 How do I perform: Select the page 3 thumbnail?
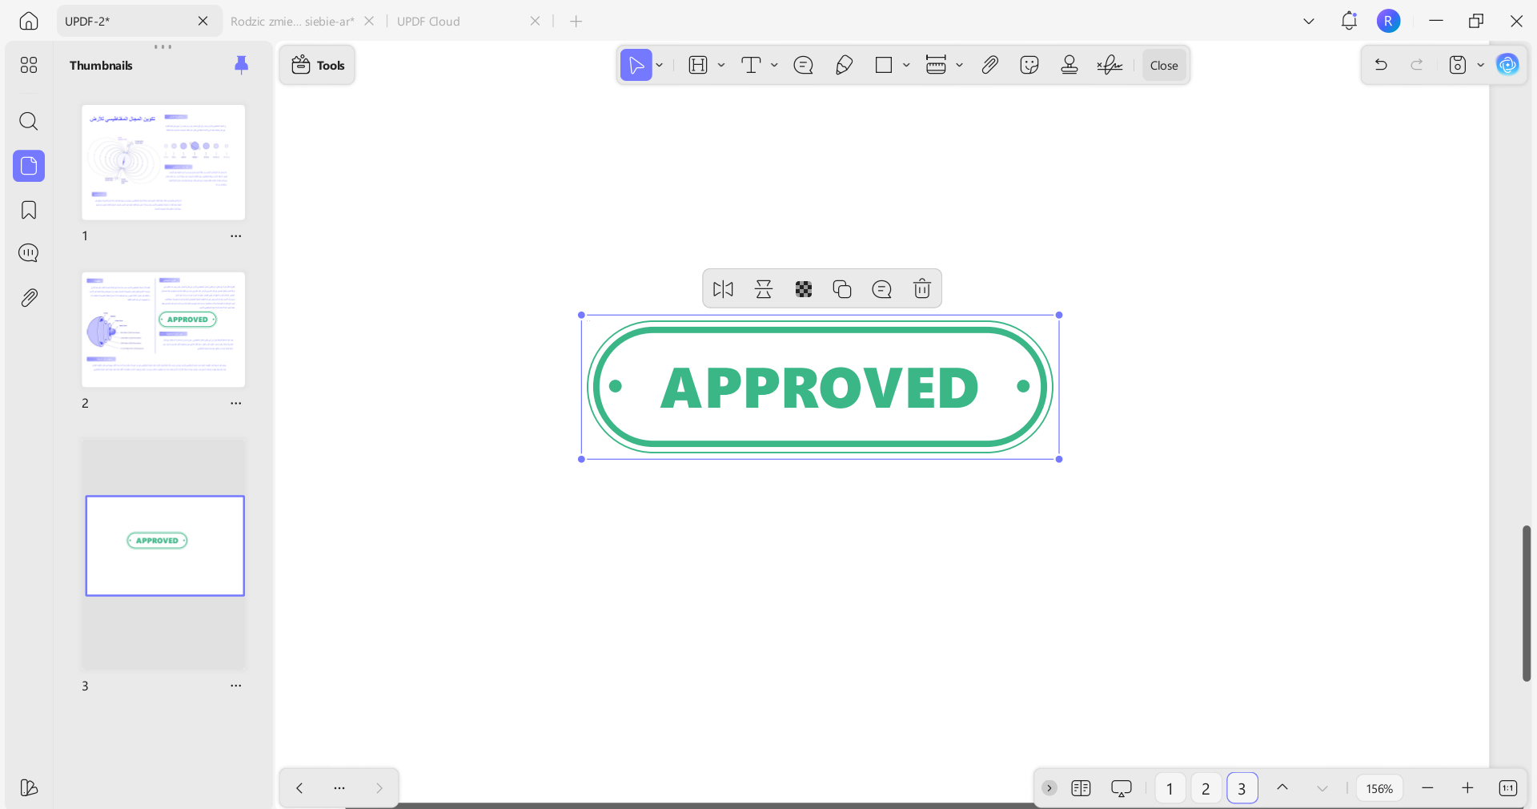pos(165,545)
